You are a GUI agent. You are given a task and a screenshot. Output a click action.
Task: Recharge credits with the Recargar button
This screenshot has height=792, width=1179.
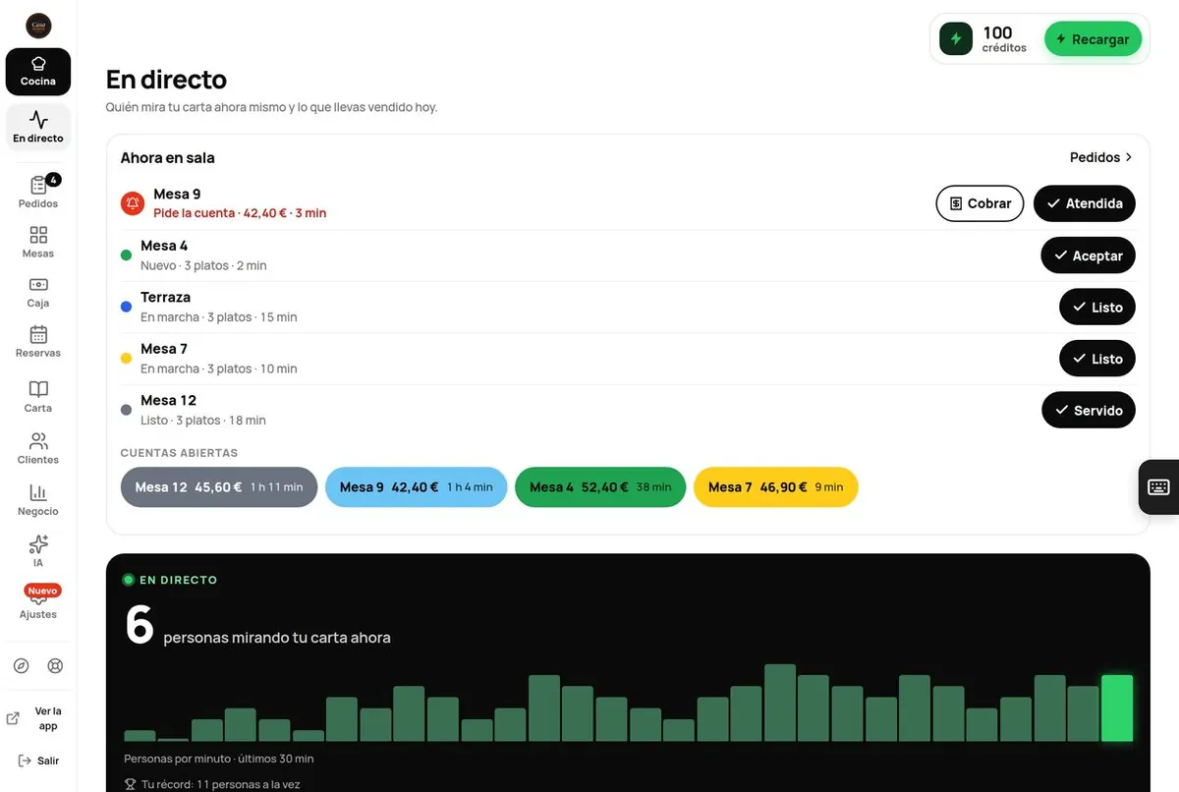click(x=1093, y=39)
